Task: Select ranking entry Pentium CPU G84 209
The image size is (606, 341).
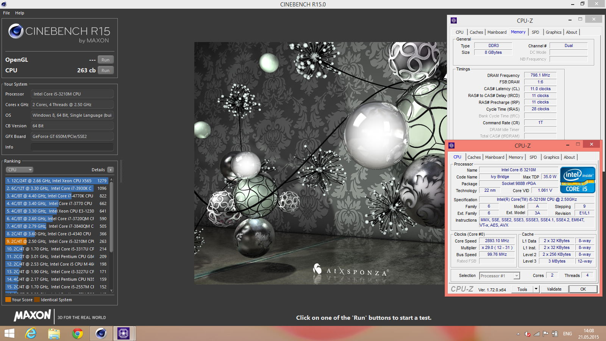Action: click(57, 257)
